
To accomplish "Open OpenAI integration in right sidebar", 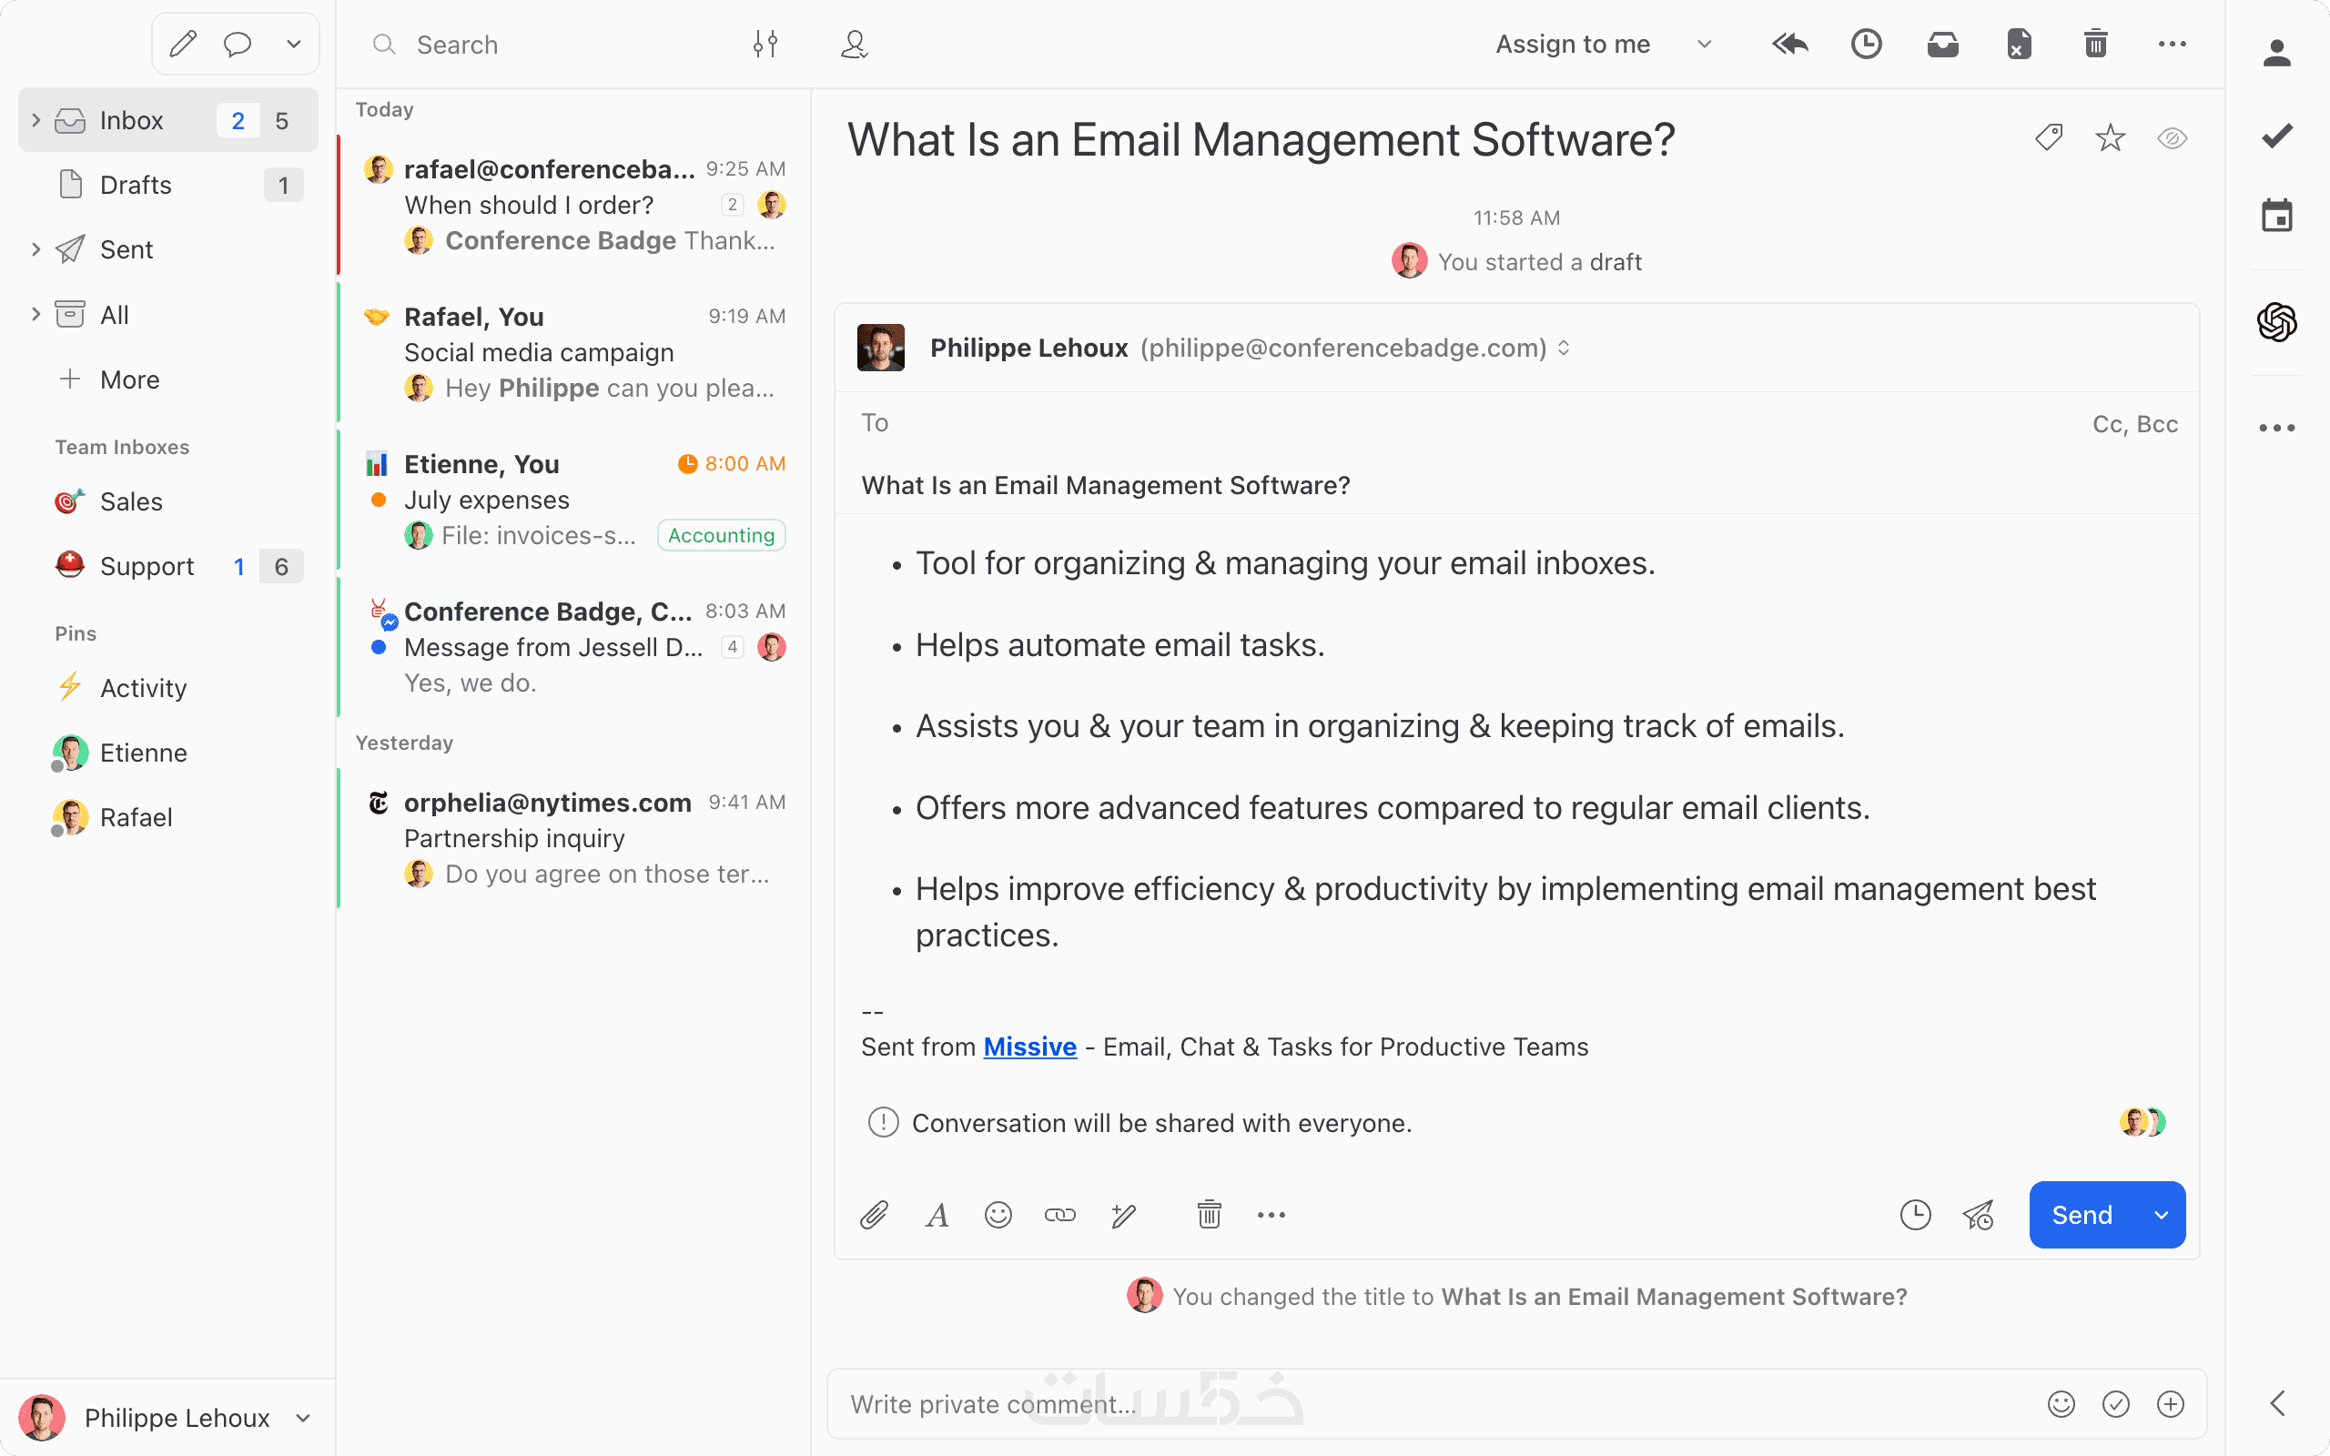I will [2276, 321].
